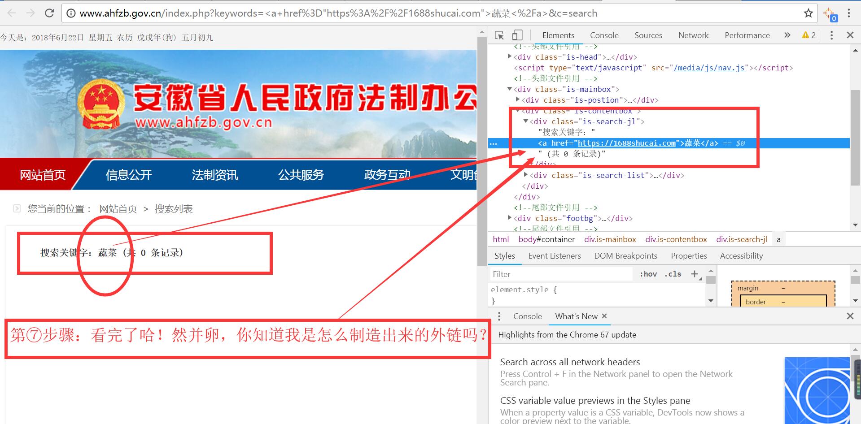Open the Performance tab
The width and height of the screenshot is (861, 424).
(747, 35)
